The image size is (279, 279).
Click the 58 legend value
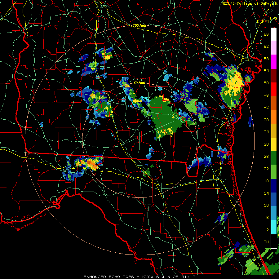pos(266,59)
